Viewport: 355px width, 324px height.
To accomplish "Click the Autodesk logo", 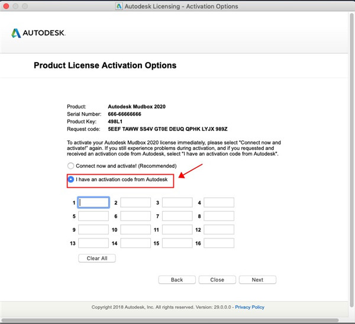I will click(38, 33).
